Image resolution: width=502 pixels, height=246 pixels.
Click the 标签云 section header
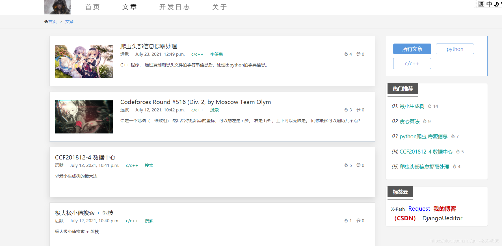pos(400,192)
